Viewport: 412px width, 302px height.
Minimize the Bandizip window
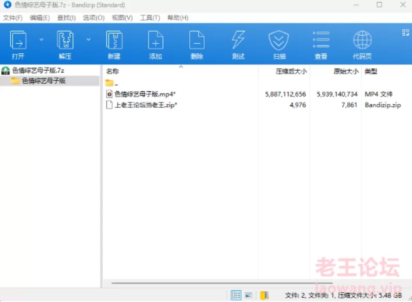[356, 5]
